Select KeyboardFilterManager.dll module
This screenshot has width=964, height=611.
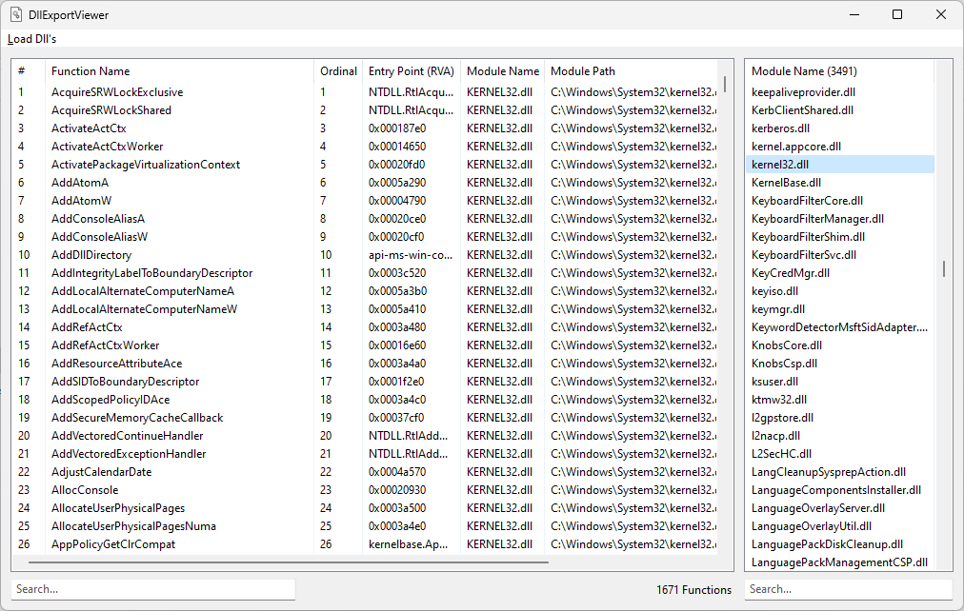840,219
